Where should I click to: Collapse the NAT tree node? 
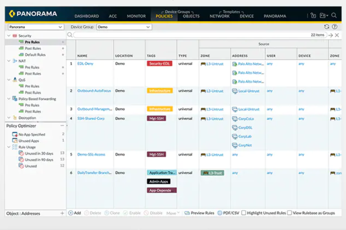(9, 61)
